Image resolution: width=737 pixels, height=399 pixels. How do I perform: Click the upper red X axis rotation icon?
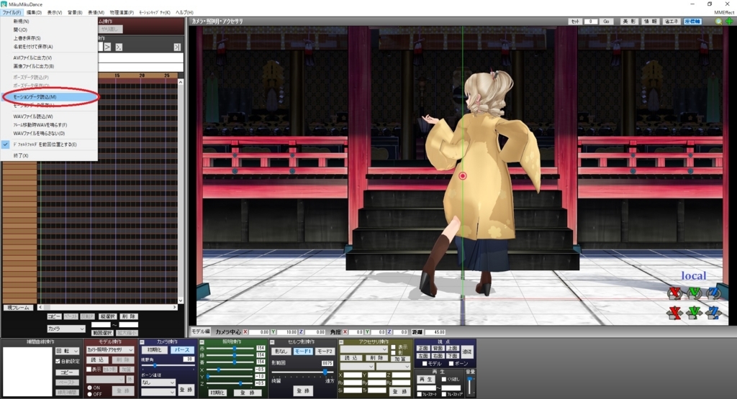[675, 293]
